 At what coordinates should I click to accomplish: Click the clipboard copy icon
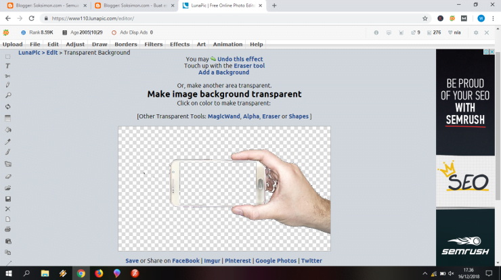coord(8,241)
